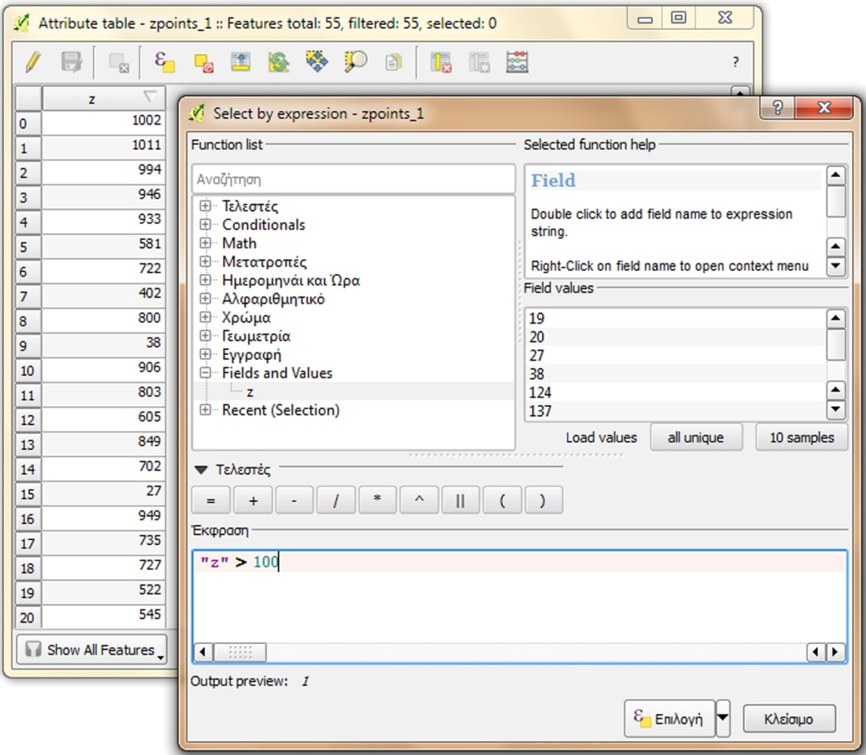Expand the Αλφαριθμητικό function group
The image size is (866, 755).
(205, 298)
